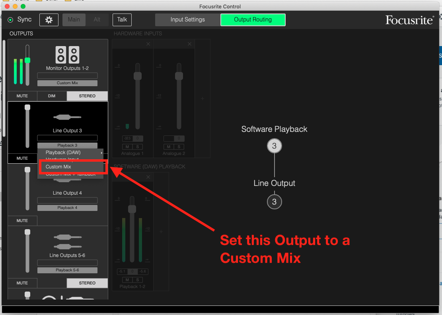442x315 pixels.
Task: Click the Focusrite Control window title
Action: (220, 6)
